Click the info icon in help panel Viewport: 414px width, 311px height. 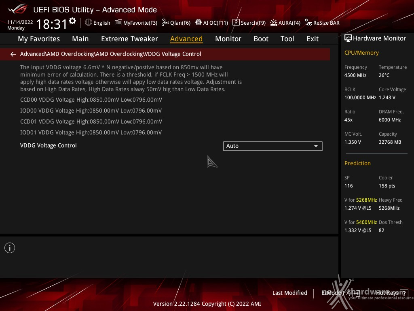tap(10, 248)
